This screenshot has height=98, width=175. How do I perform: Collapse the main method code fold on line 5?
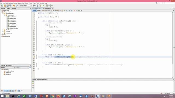(x=36, y=21)
